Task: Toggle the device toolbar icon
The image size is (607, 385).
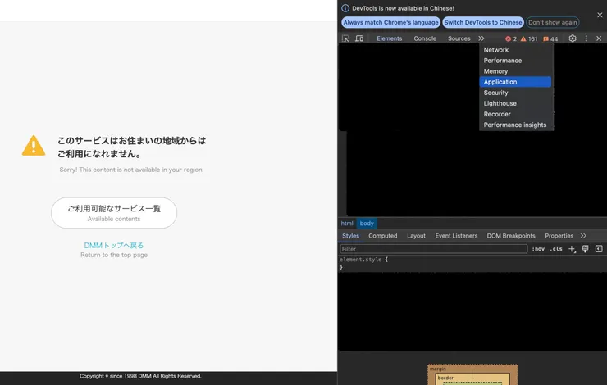Action: [359, 38]
